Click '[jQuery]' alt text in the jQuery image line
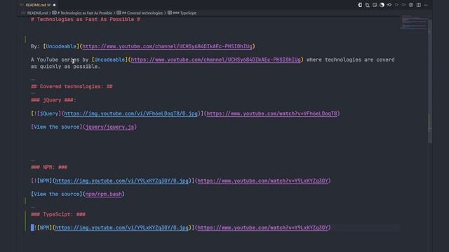 pyautogui.click(x=49, y=113)
